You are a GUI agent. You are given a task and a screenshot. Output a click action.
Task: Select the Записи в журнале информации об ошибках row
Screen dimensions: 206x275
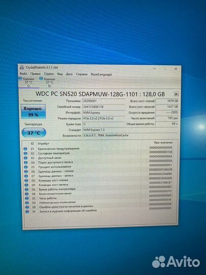tap(99, 210)
